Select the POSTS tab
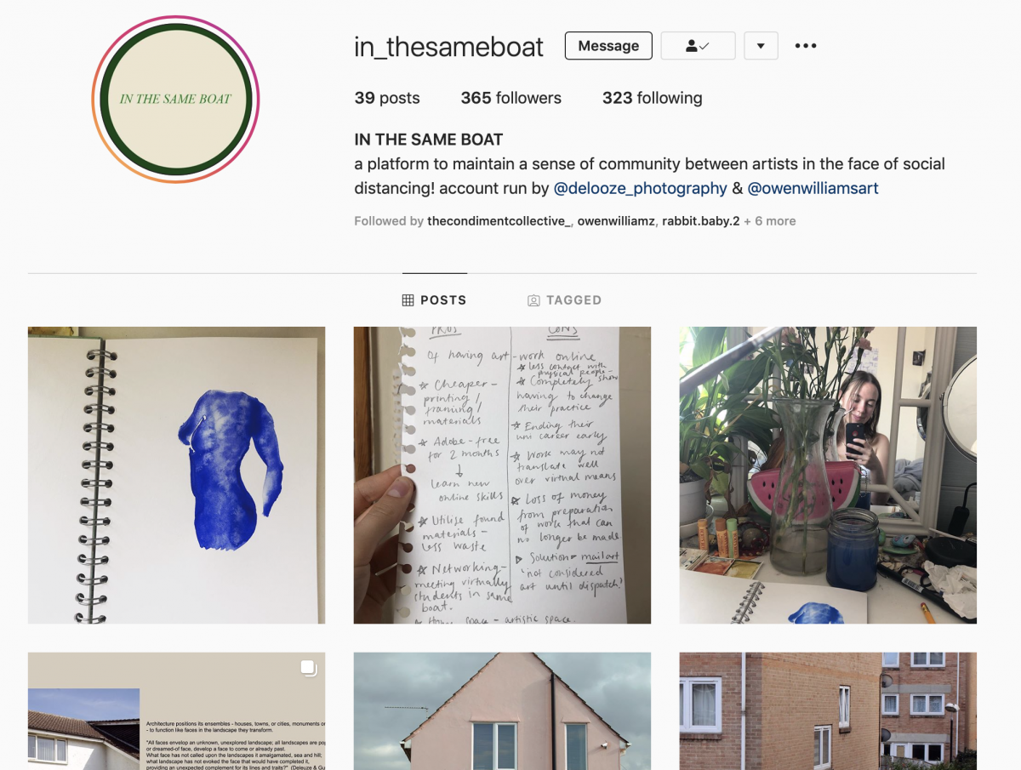This screenshot has width=1021, height=770. click(434, 300)
